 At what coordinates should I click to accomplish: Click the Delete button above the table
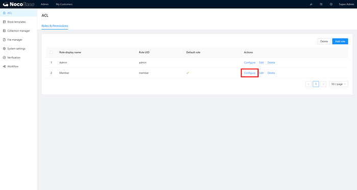[324, 41]
